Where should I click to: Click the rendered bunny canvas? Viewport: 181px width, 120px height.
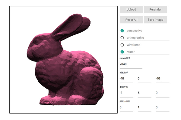pyautogui.click(x=63, y=60)
